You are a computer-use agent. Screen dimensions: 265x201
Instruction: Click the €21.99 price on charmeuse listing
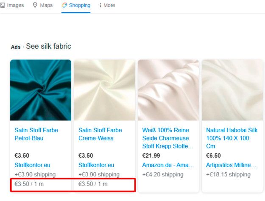click(x=151, y=156)
